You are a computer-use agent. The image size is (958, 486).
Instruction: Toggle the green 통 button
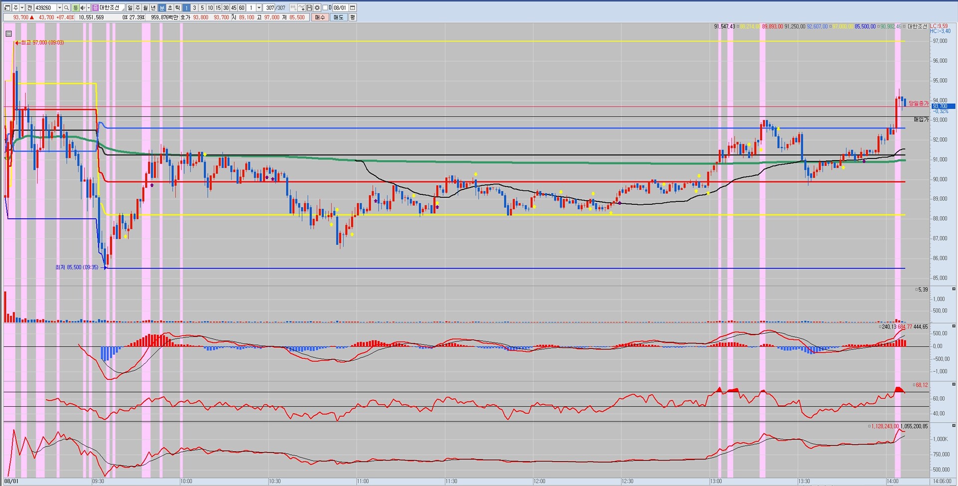tap(75, 8)
